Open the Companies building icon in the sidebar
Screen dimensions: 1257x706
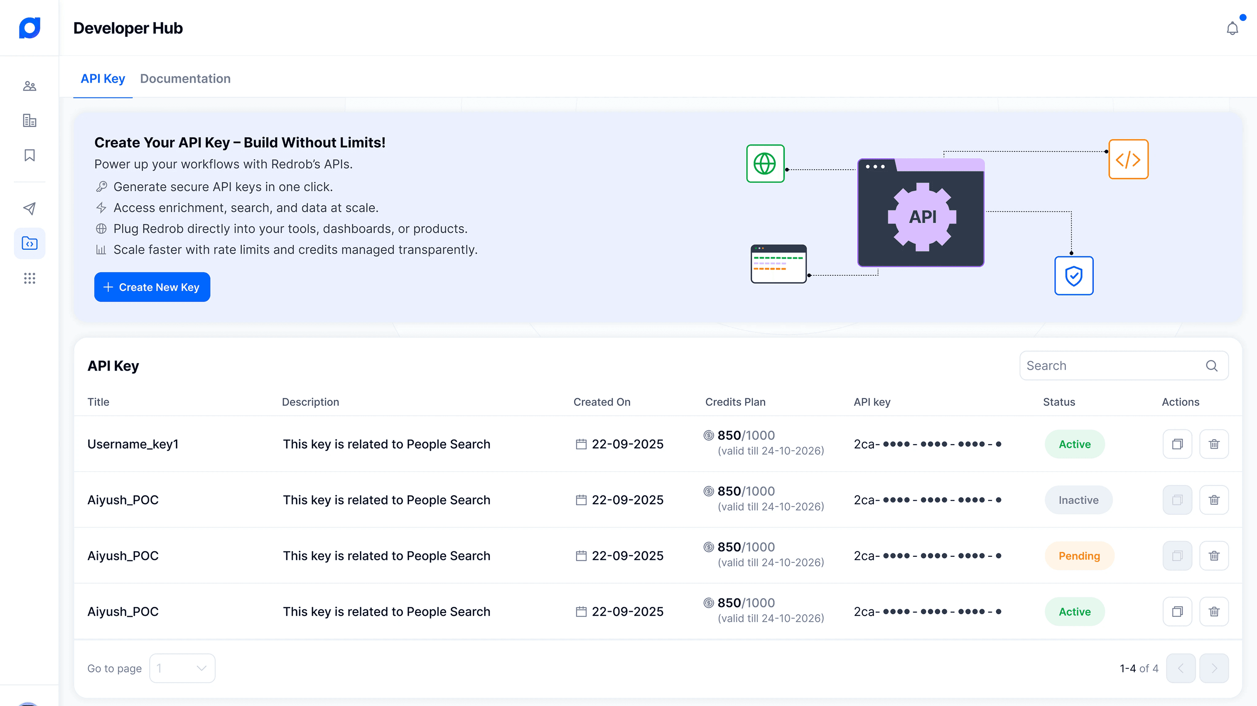point(29,120)
